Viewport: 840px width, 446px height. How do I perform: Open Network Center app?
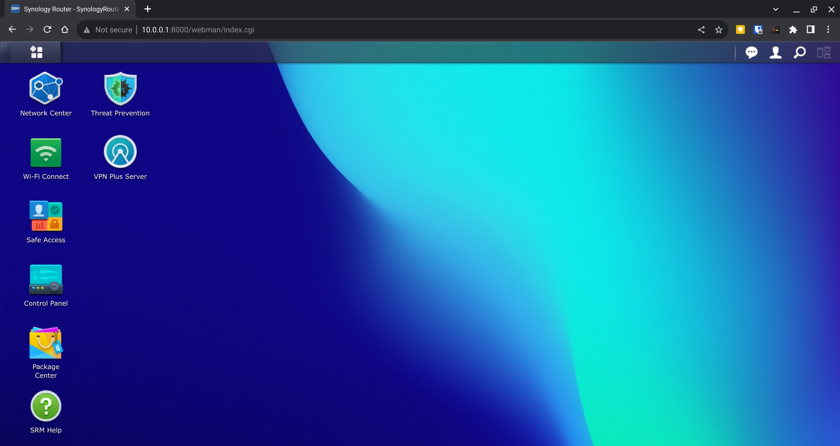tap(46, 94)
